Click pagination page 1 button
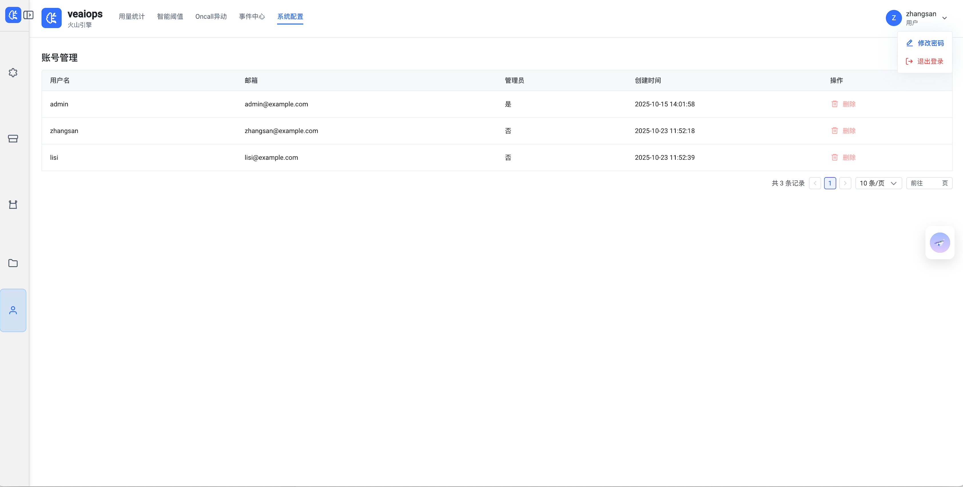Image resolution: width=963 pixels, height=487 pixels. [829, 183]
